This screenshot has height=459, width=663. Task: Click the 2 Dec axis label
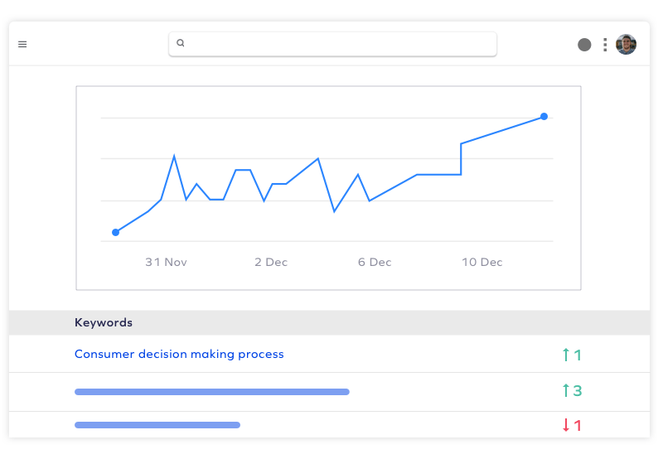click(x=271, y=262)
